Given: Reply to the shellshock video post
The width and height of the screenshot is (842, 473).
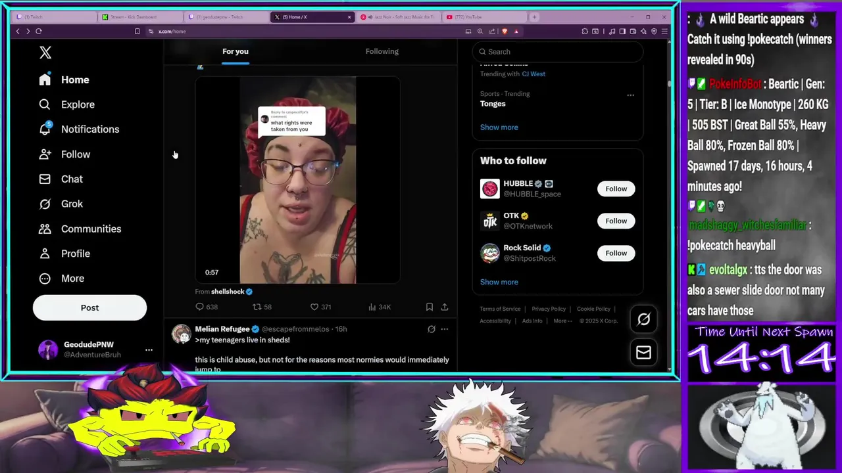Looking at the screenshot, I should [x=207, y=307].
